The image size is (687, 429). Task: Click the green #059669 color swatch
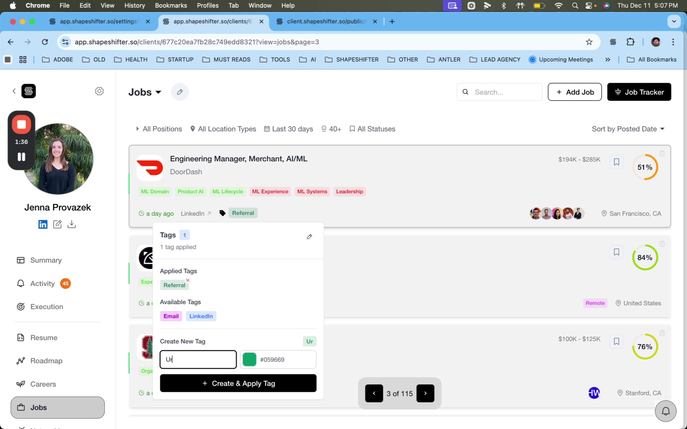pos(249,359)
